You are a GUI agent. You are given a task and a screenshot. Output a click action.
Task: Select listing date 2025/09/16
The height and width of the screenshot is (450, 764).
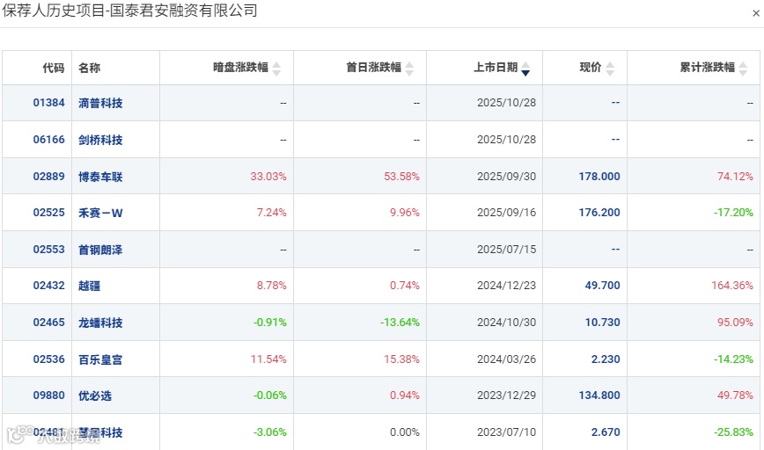coord(506,213)
